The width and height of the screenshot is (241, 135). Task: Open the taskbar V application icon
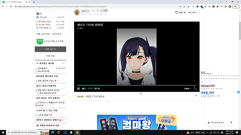coord(65,132)
